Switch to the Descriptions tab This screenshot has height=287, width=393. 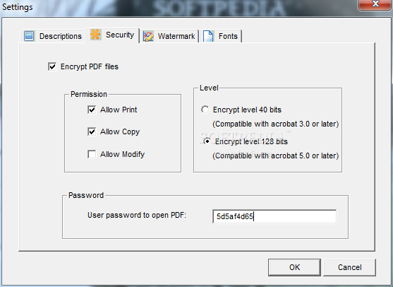tap(53, 36)
